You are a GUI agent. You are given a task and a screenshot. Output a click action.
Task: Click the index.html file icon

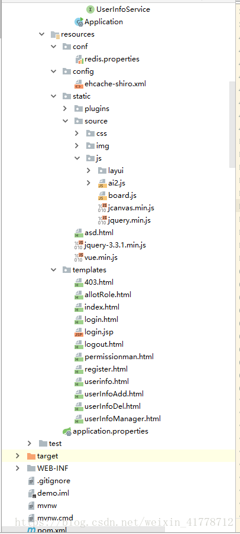point(79,307)
